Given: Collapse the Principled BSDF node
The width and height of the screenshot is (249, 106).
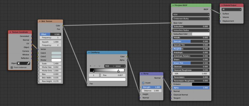Looking at the screenshot, I should click(x=173, y=5).
